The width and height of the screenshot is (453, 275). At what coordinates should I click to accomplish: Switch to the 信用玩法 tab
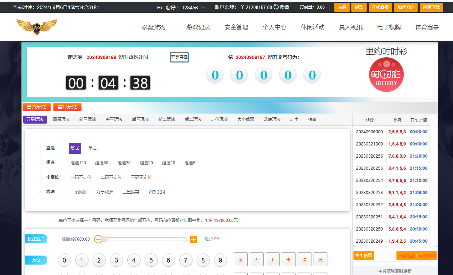67,107
